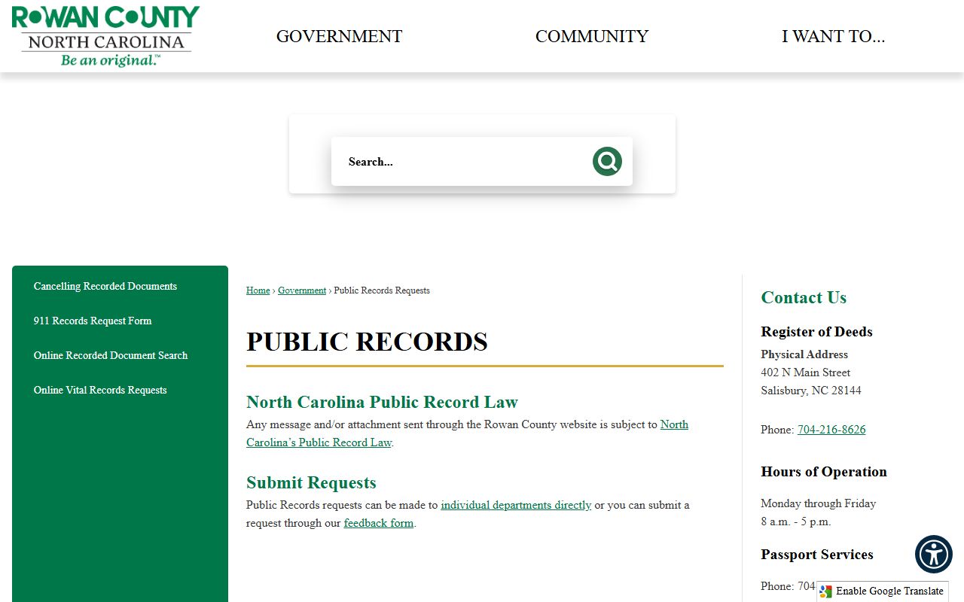Select the Salisbury, NC 28144 text
This screenshot has height=602, width=964.
click(x=811, y=391)
